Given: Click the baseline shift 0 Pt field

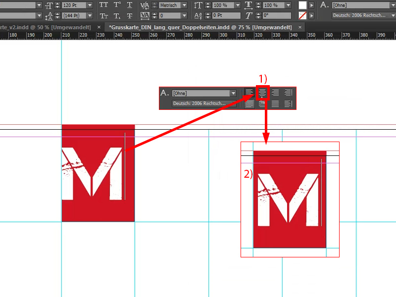Looking at the screenshot, I should coord(226,16).
